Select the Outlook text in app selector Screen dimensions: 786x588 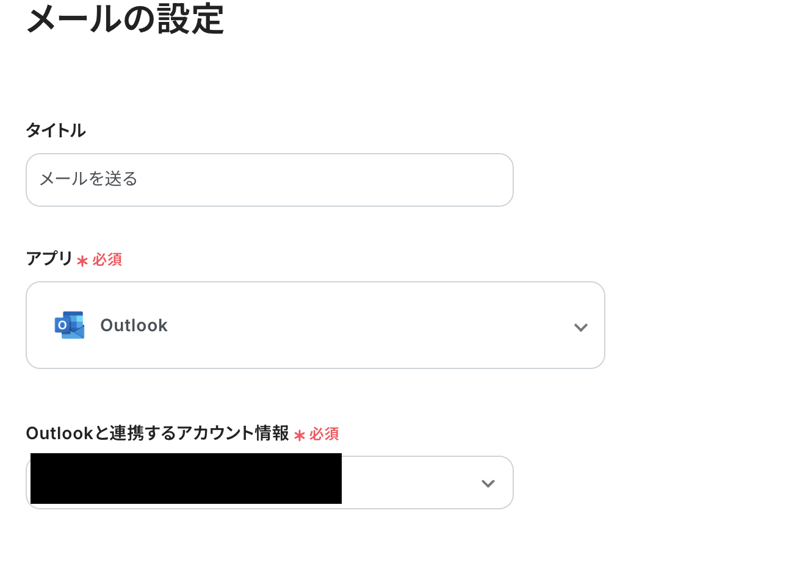click(x=134, y=326)
